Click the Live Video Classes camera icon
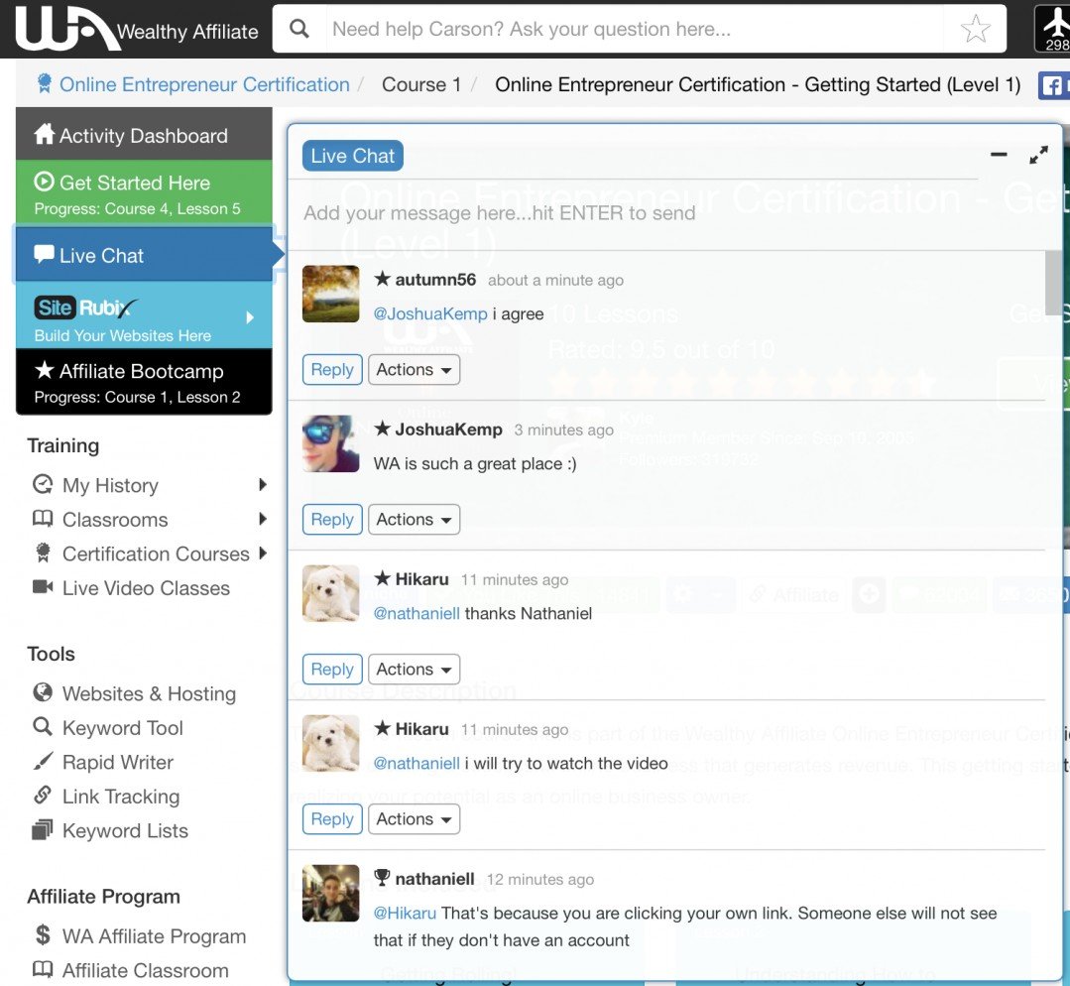Viewport: 1070px width, 986px height. [x=43, y=586]
